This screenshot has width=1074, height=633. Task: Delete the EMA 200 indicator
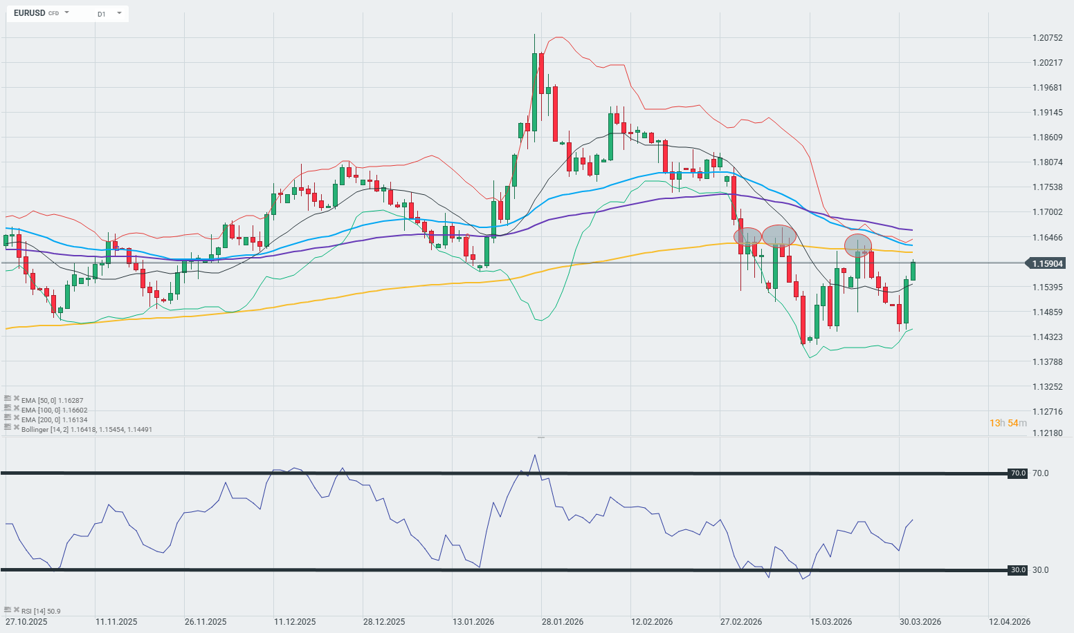16,418
